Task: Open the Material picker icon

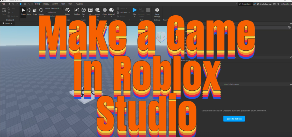Action: coord(111,10)
